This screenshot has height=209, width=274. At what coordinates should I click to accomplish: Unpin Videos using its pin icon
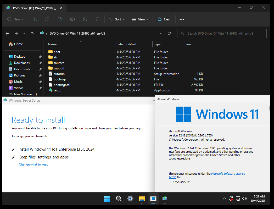click(40, 88)
